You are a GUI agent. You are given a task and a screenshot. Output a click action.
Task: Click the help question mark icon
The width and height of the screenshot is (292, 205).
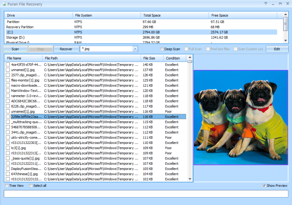click(265, 4)
